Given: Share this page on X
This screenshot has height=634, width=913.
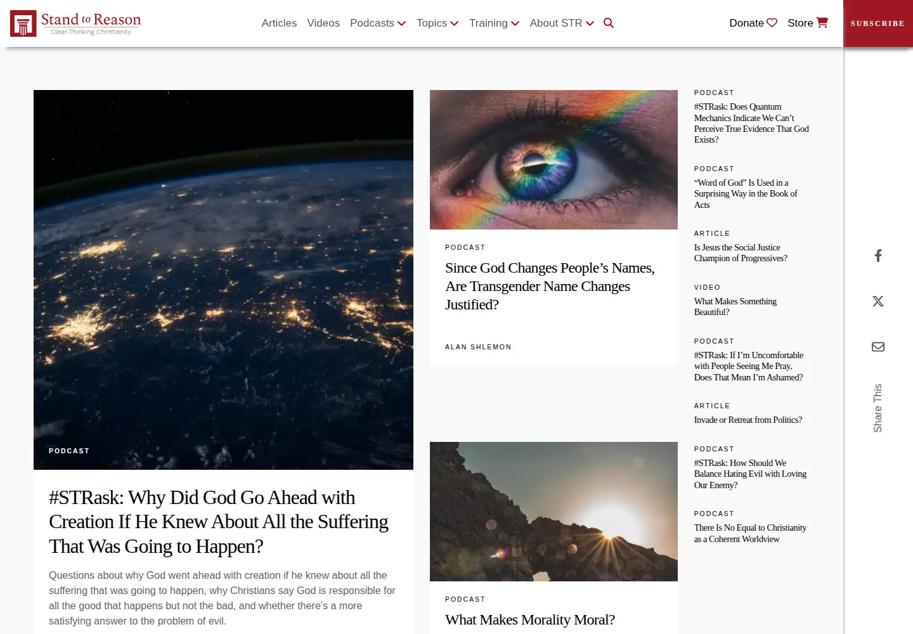Looking at the screenshot, I should tap(878, 301).
